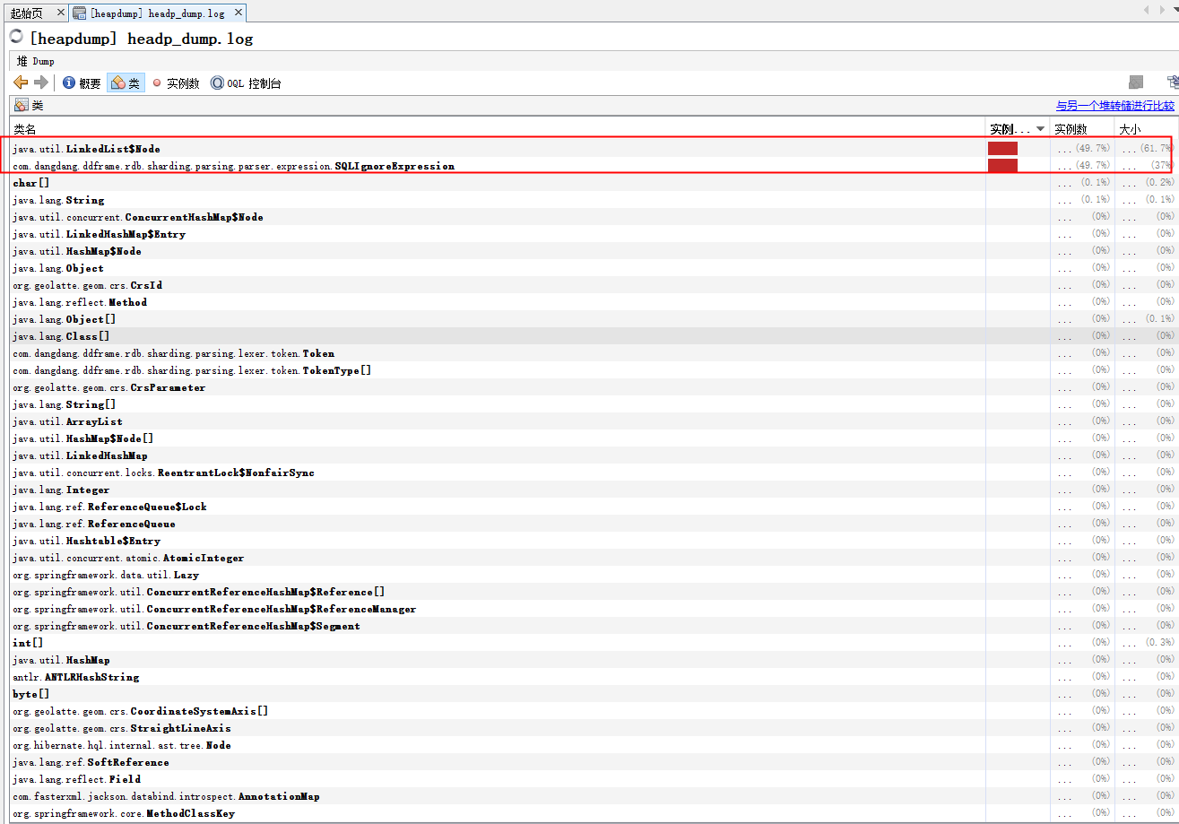Screen dimensions: 1179x824
Task: Select the antlr.ANTLRHashString row
Action: [x=592, y=677]
